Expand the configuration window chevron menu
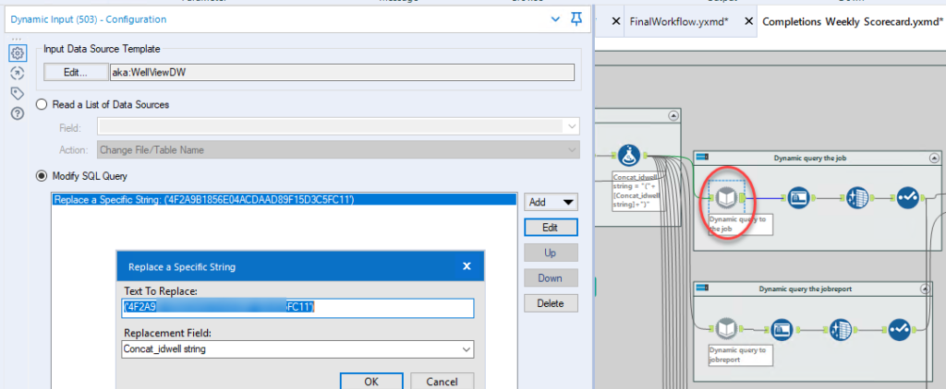 pos(555,19)
